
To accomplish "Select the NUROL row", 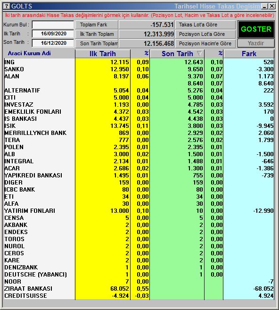I will (x=139, y=246).
